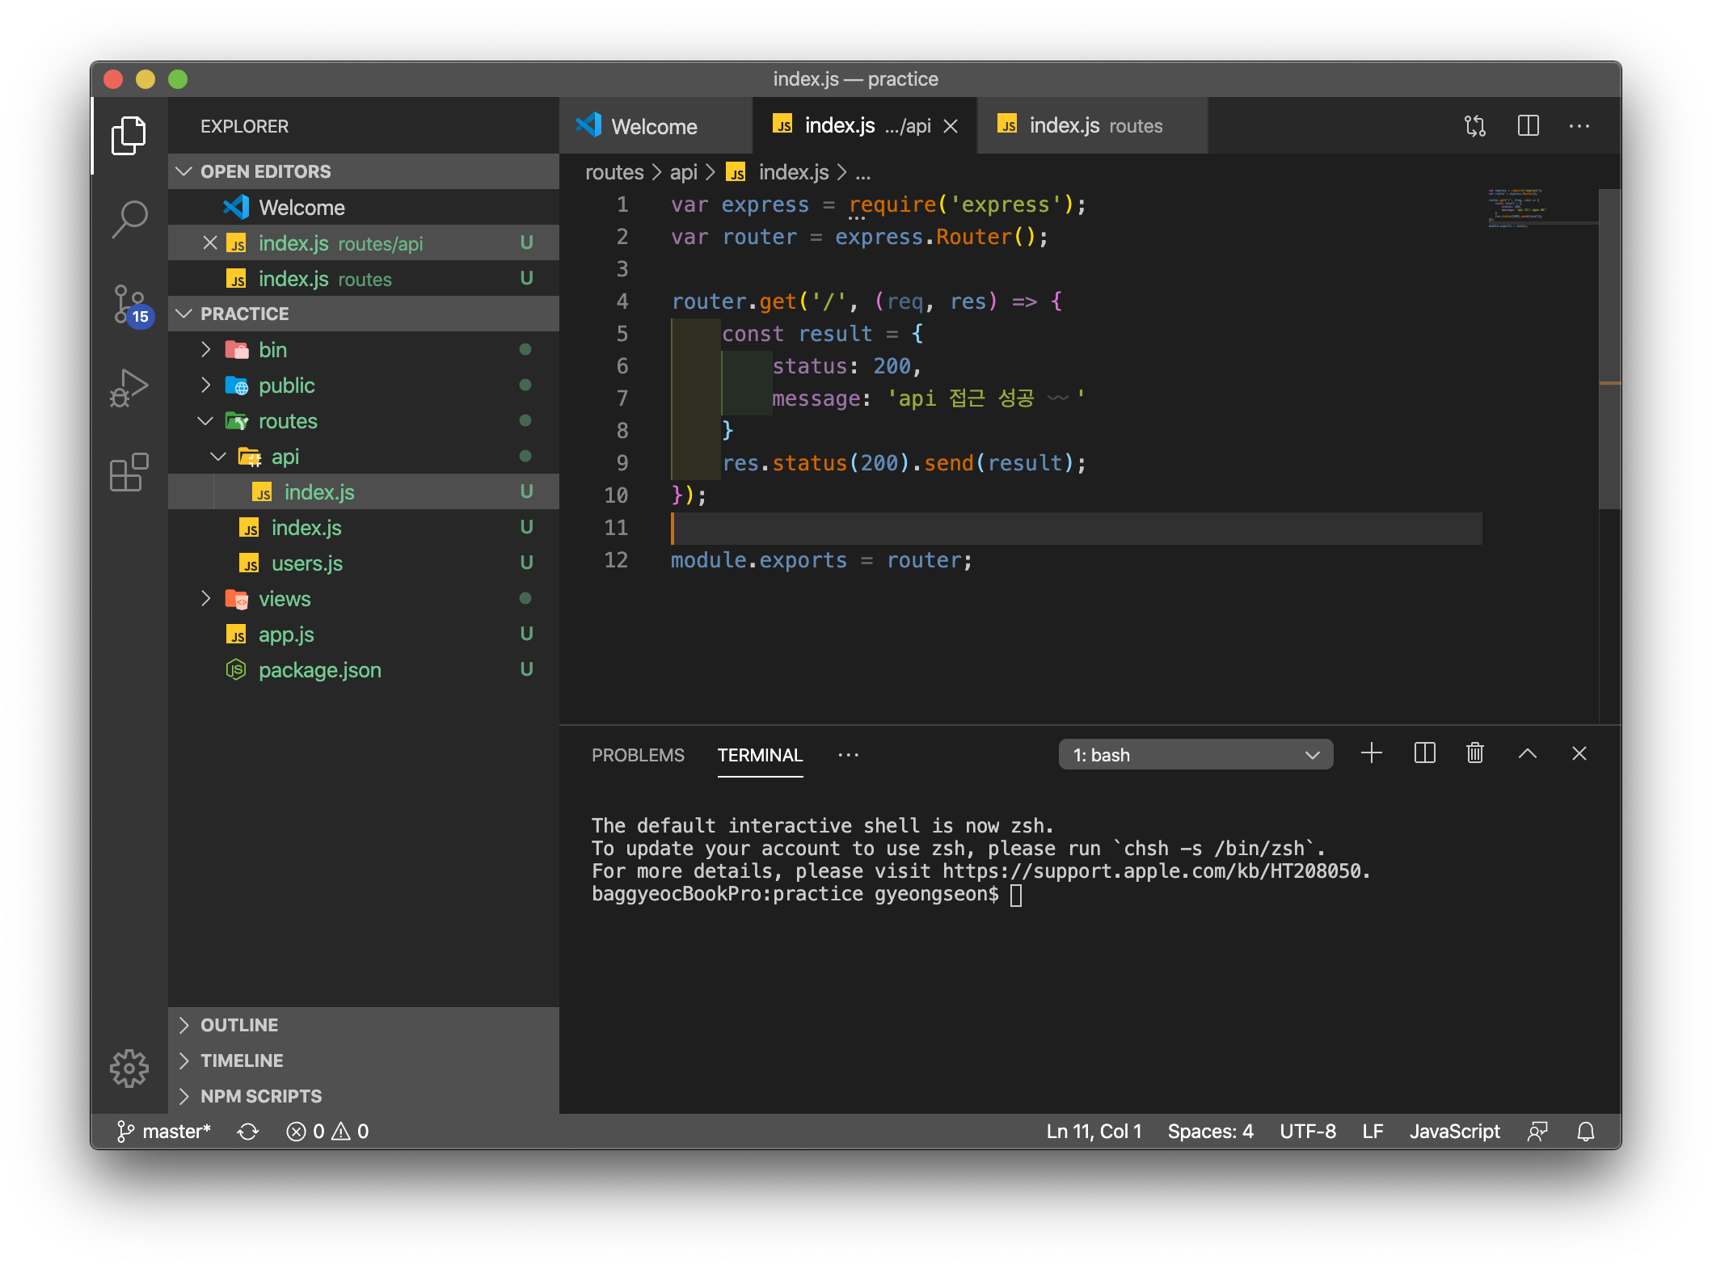Open editor More Actions ellipsis menu
Screen dimensions: 1712x1269
pyautogui.click(x=1579, y=126)
